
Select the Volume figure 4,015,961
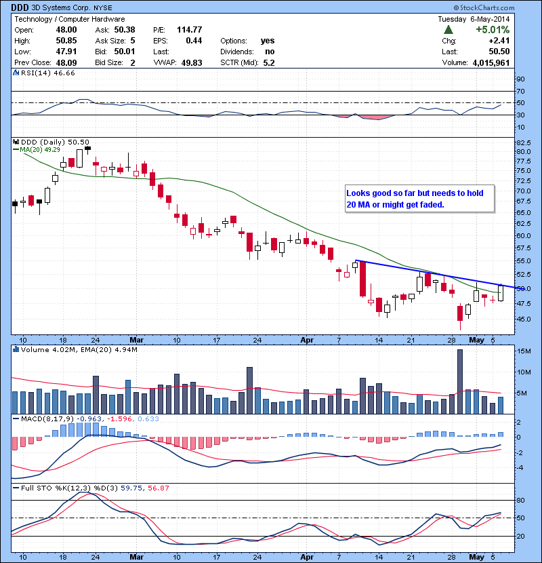click(x=491, y=63)
